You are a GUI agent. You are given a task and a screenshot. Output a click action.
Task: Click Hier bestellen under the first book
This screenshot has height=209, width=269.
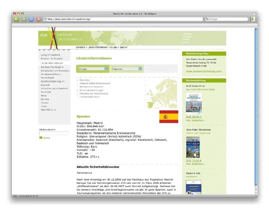click(x=195, y=121)
